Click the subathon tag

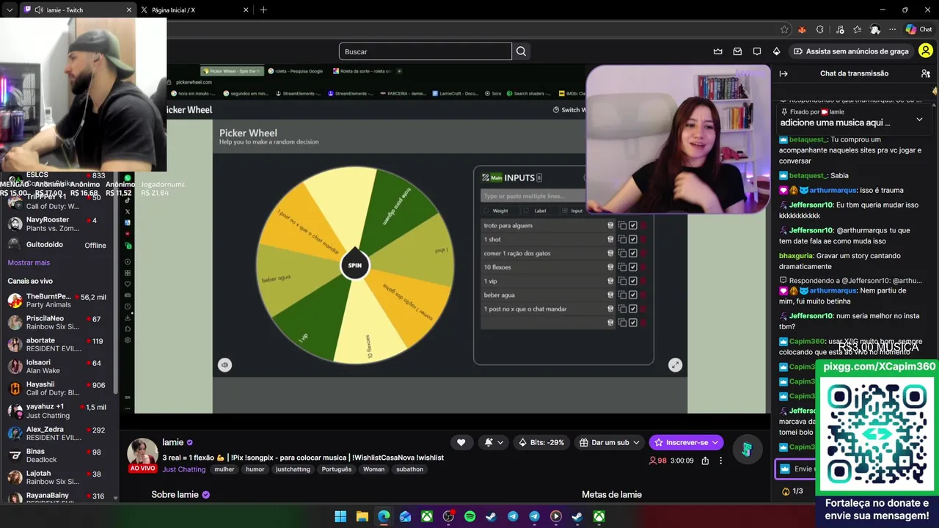pos(409,469)
